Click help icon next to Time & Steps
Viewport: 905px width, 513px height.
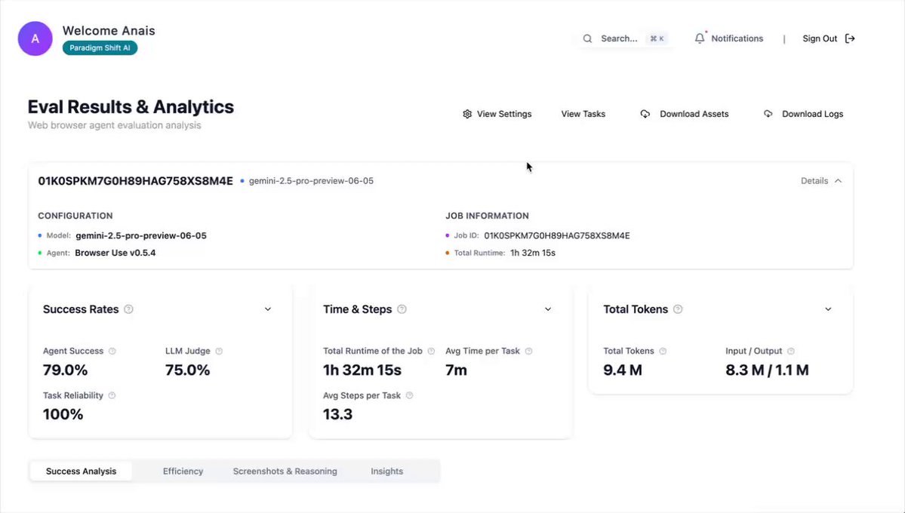pos(402,309)
